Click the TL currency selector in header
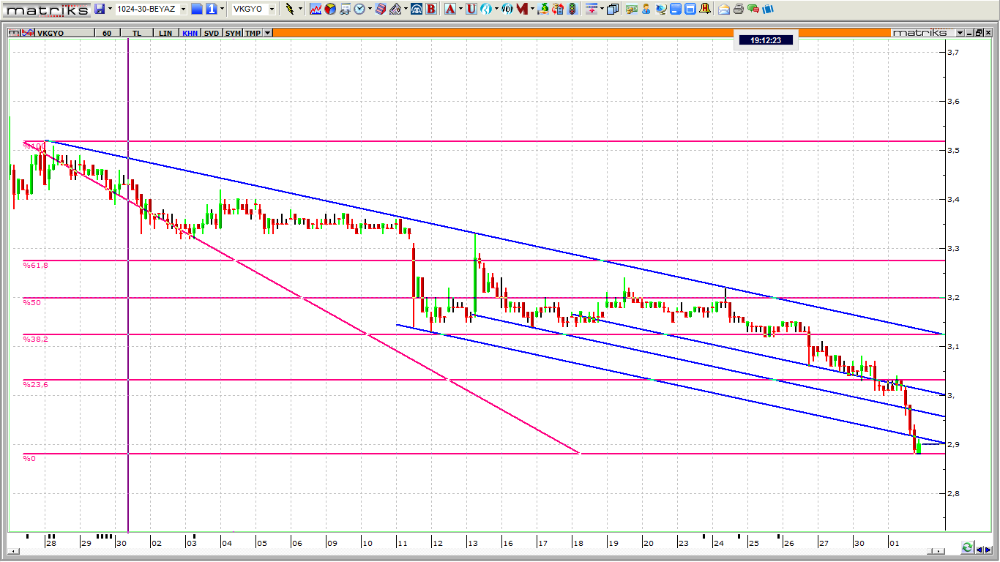This screenshot has height=562, width=1000. pos(137,33)
